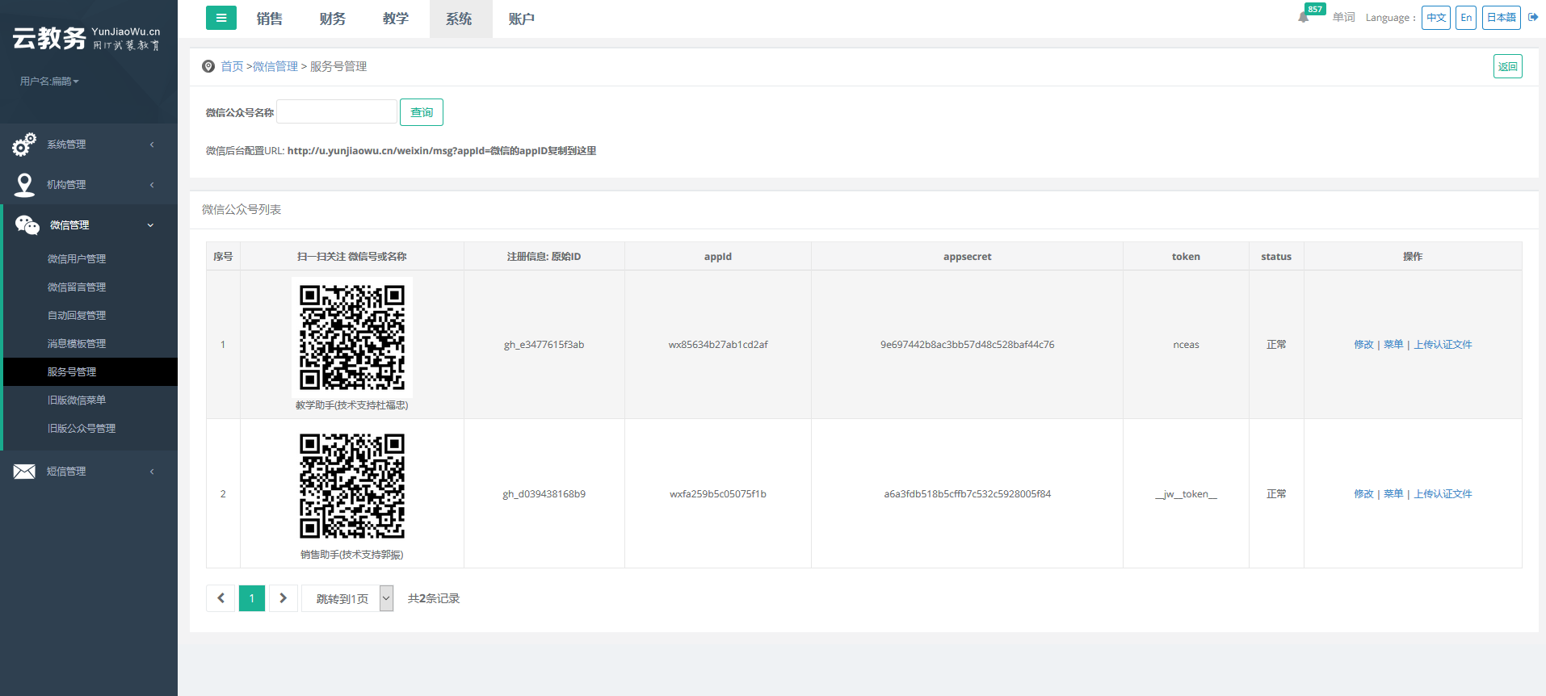
Task: Collapse the 微信管理 sidebar section
Action: (x=89, y=225)
